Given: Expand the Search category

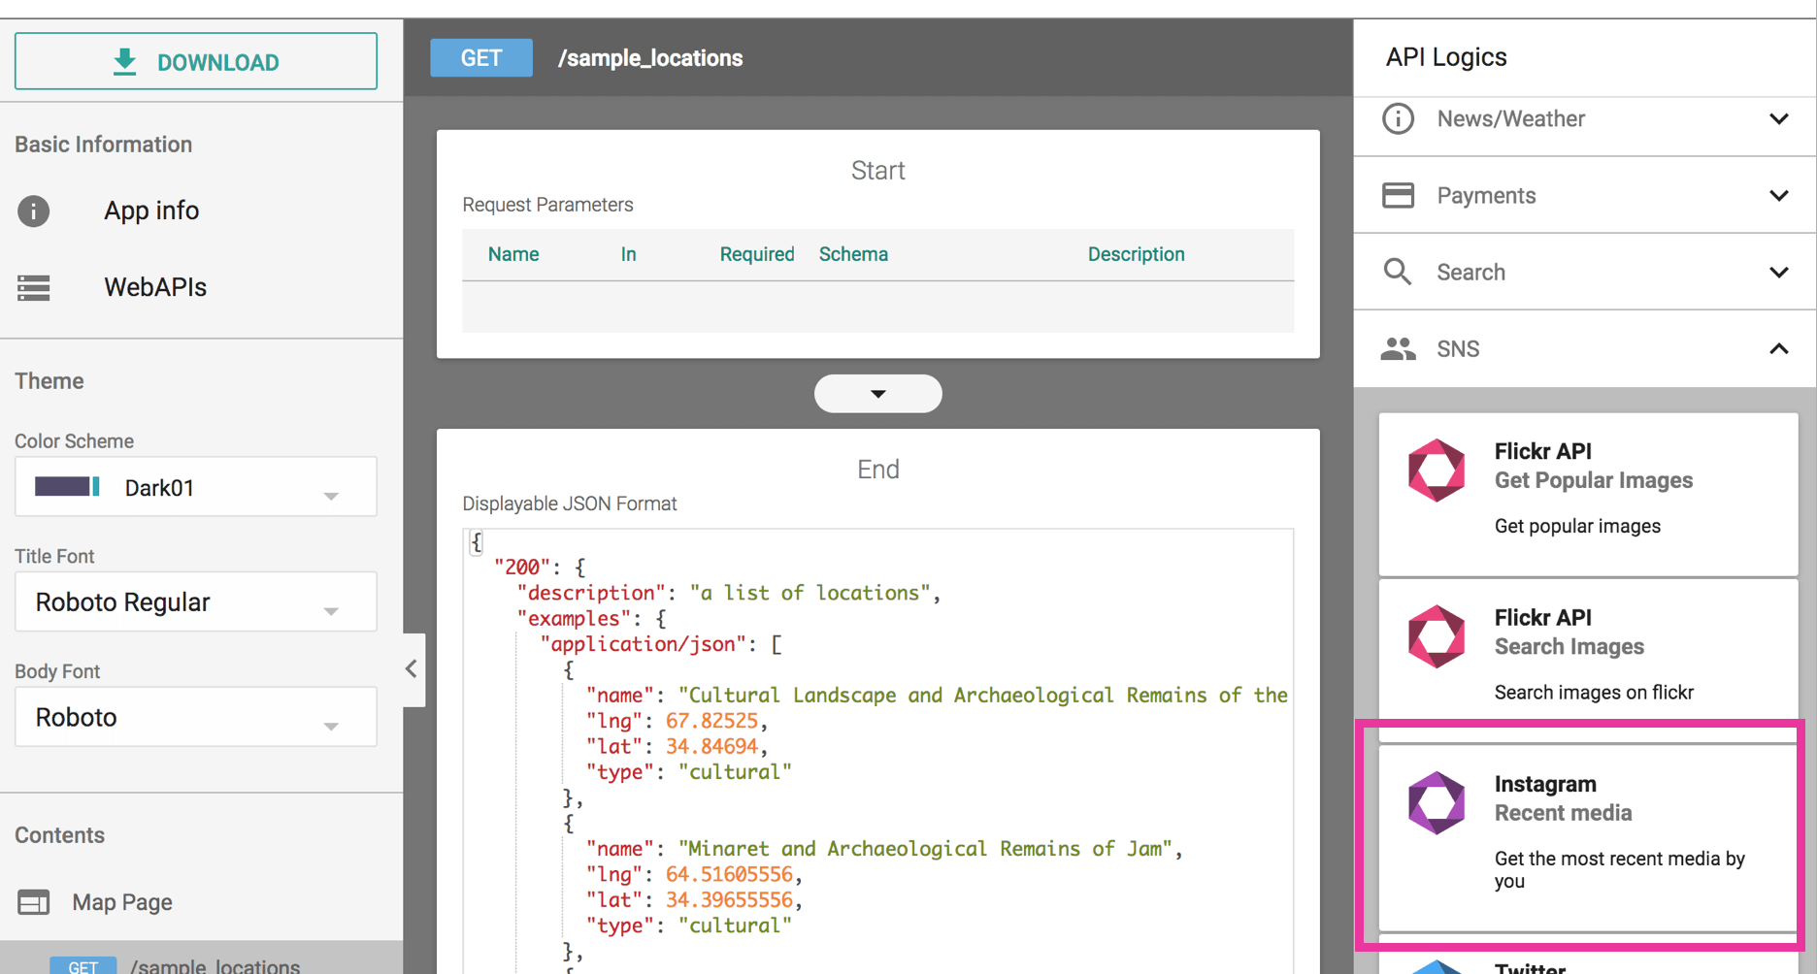Looking at the screenshot, I should click(x=1585, y=272).
